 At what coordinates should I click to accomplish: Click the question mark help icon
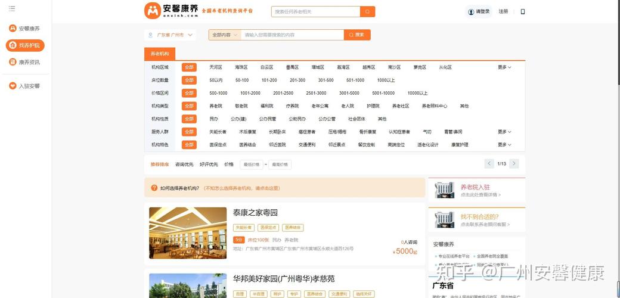coord(154,188)
